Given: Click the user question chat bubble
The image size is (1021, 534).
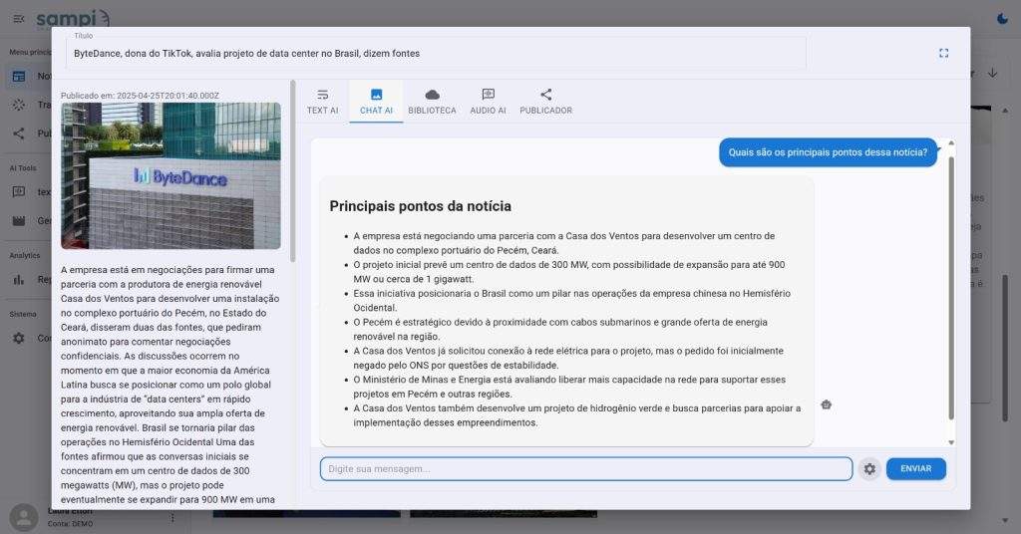Looking at the screenshot, I should tap(828, 152).
